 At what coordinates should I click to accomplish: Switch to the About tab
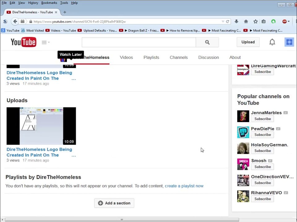[235, 57]
